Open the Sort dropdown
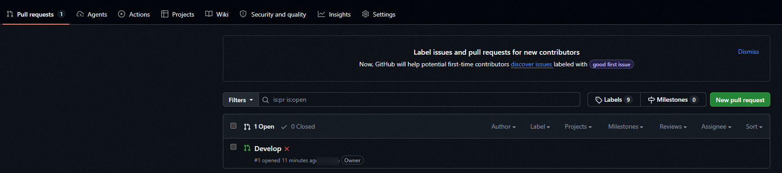This screenshot has height=173, width=782. pyautogui.click(x=754, y=127)
